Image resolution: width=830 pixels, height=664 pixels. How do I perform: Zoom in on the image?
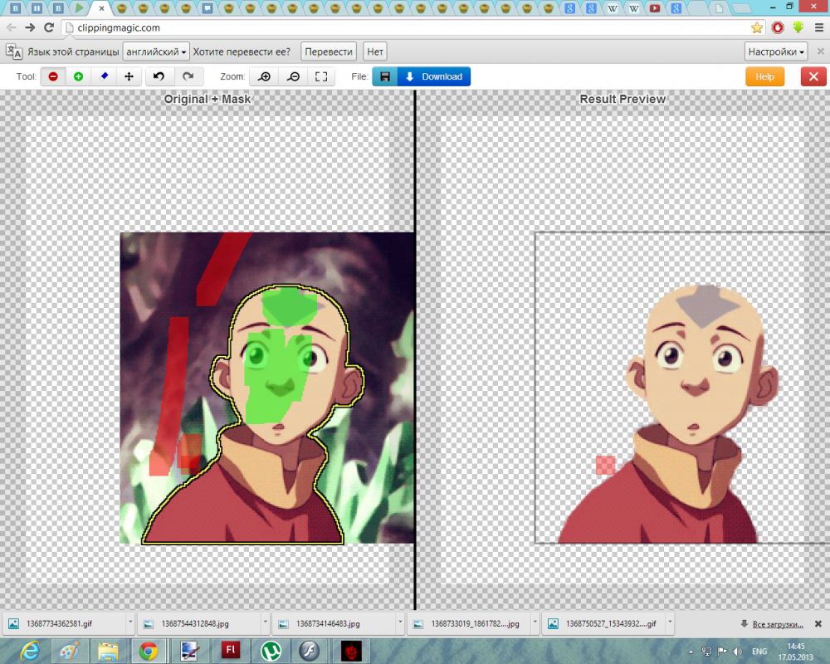[x=264, y=76]
